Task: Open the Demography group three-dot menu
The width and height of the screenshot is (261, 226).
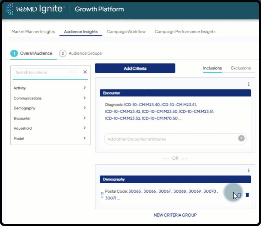Action: click(249, 171)
